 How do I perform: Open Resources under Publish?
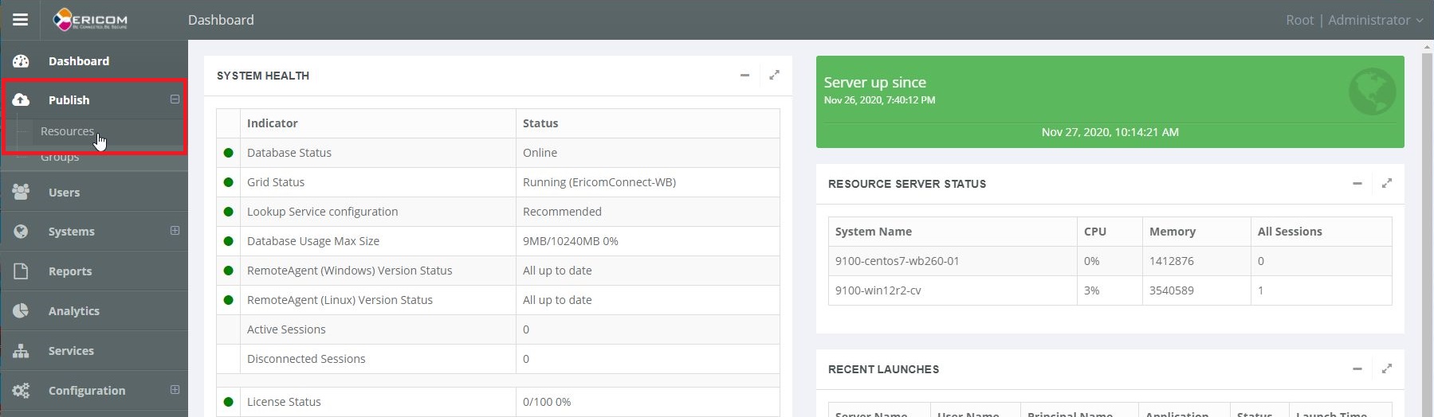(67, 131)
